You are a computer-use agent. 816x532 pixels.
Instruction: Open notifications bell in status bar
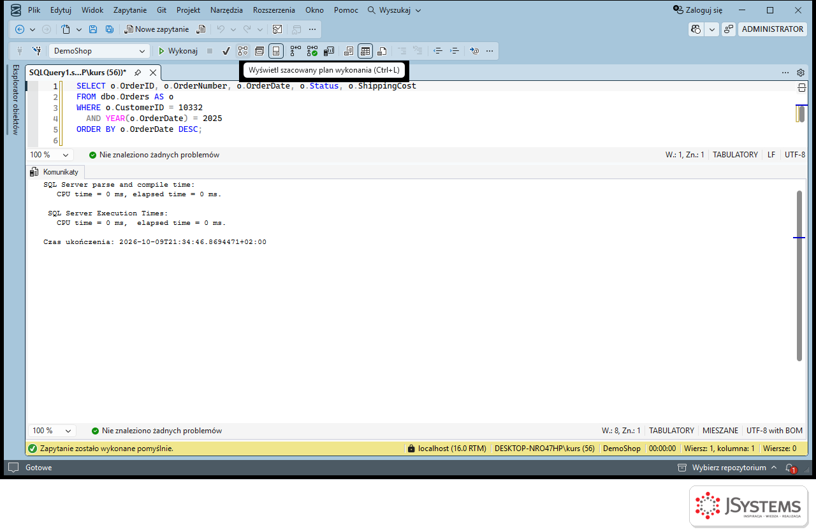click(x=790, y=468)
